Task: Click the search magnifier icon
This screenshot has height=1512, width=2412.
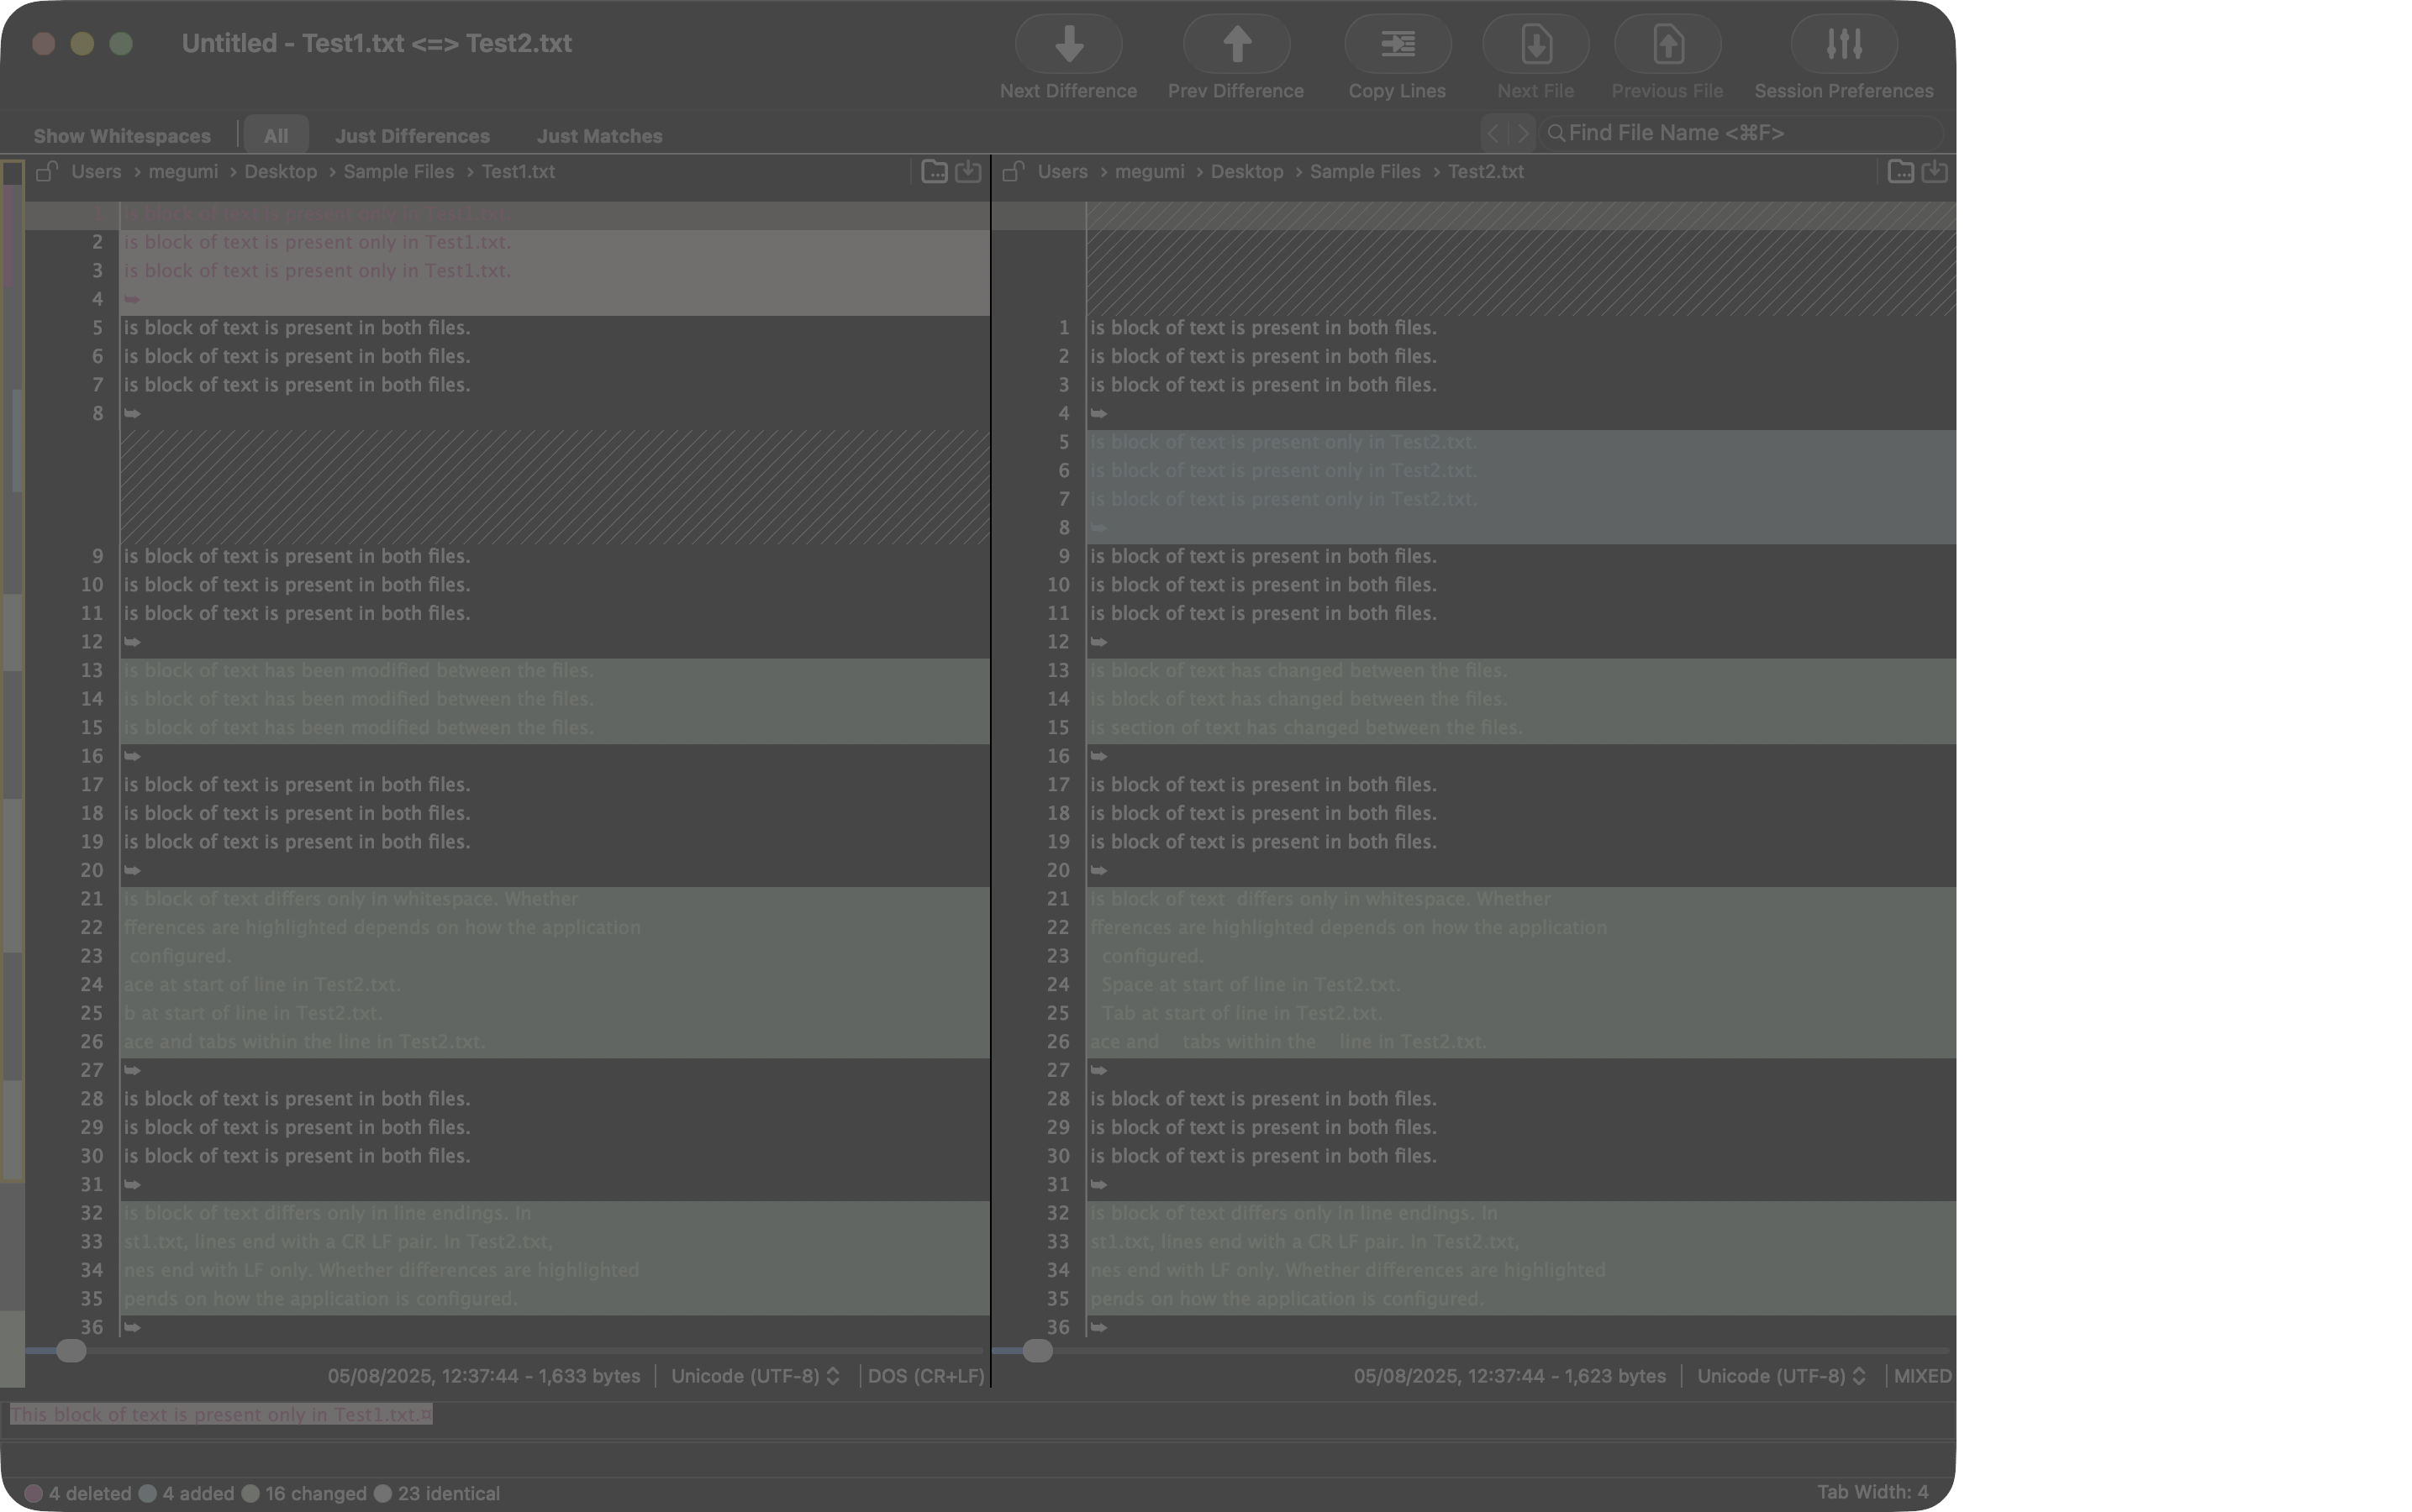Action: coord(1556,133)
